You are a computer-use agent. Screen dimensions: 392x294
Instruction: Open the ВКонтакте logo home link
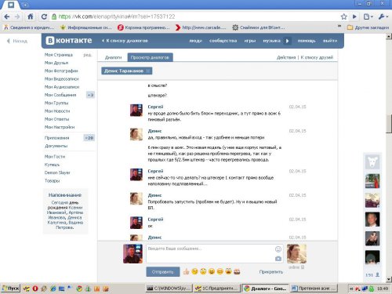[69, 41]
